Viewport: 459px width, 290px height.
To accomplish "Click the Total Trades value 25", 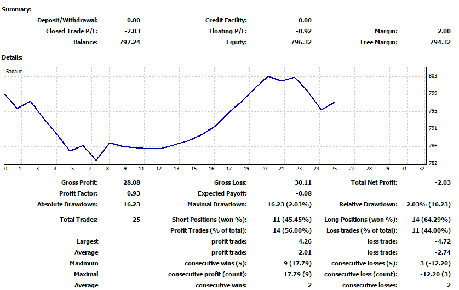I will click(136, 220).
